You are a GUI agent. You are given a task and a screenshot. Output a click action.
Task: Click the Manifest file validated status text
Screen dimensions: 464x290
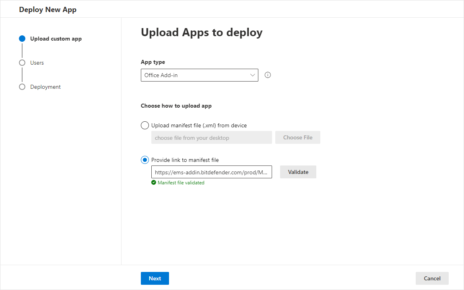click(180, 182)
